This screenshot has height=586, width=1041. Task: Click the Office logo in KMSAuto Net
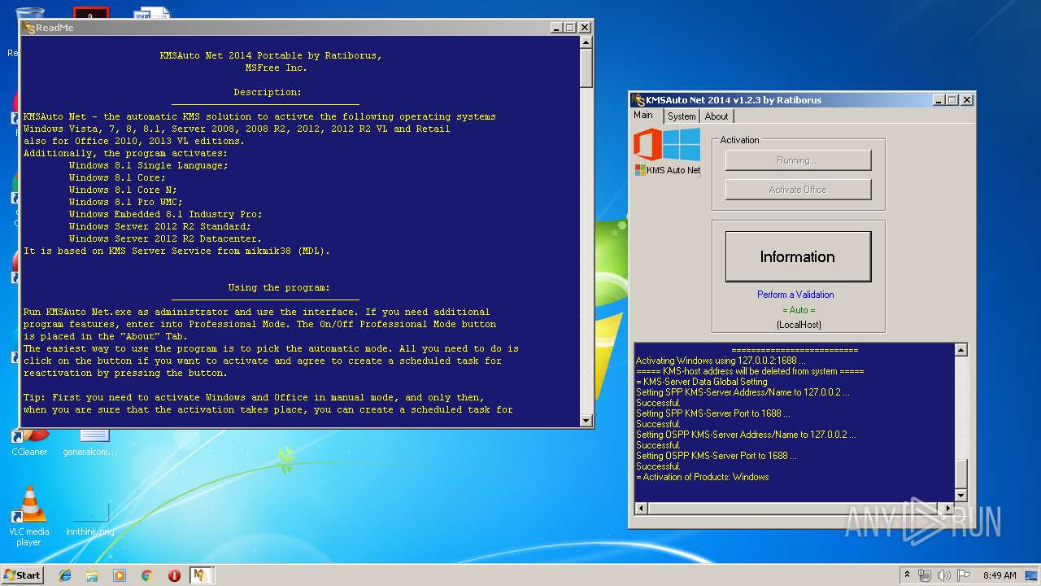pyautogui.click(x=647, y=146)
